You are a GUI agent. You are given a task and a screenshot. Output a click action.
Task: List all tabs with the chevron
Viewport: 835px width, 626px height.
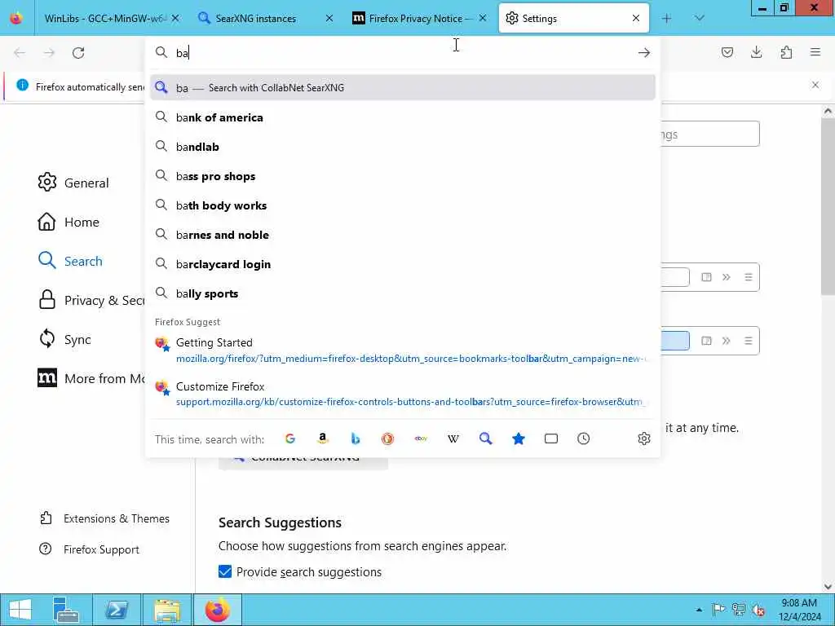(x=700, y=18)
